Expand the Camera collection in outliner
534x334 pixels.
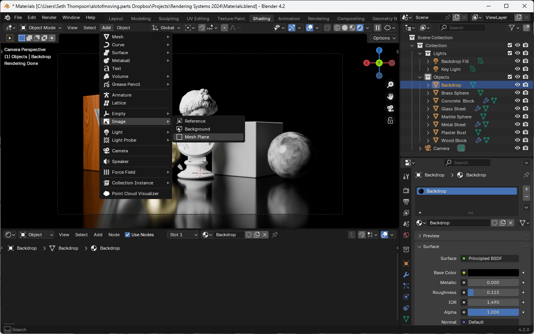pos(420,148)
